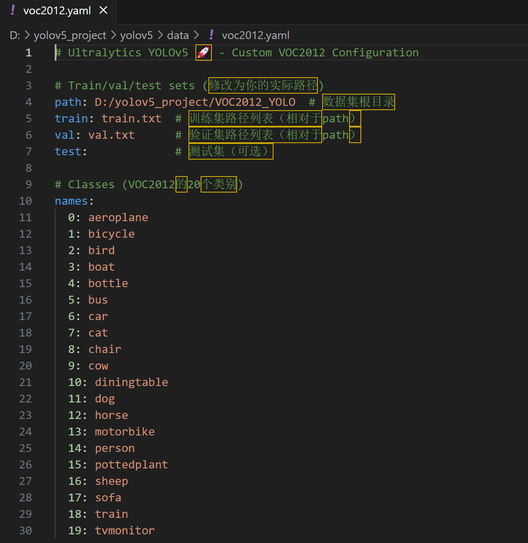
Task: Click the word 'dog'
Action: click(x=105, y=399)
